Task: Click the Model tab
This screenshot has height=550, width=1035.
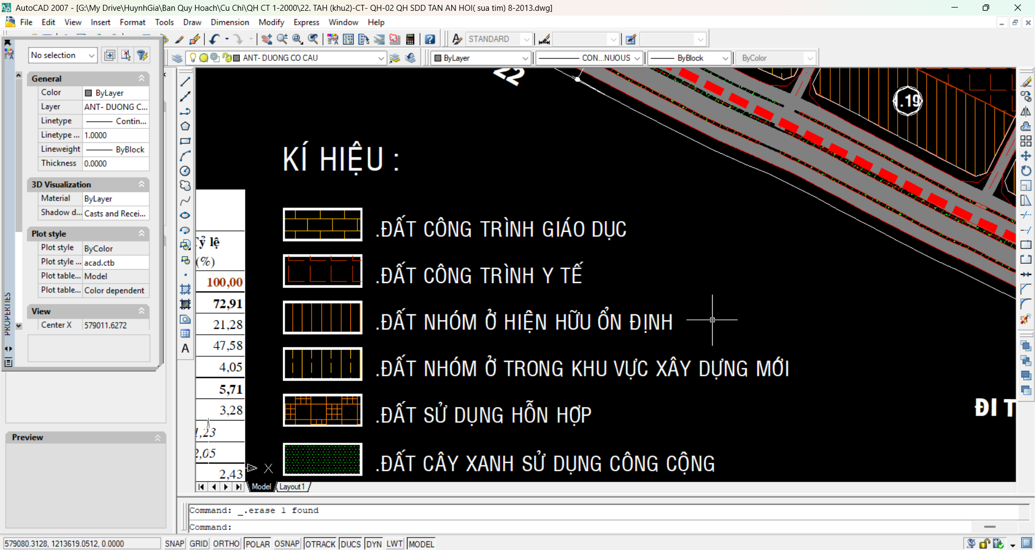Action: click(261, 486)
